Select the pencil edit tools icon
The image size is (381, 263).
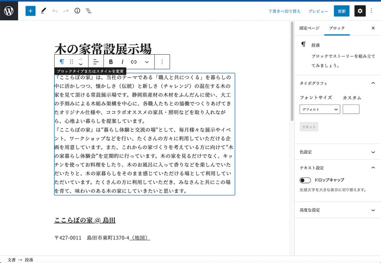(44, 11)
